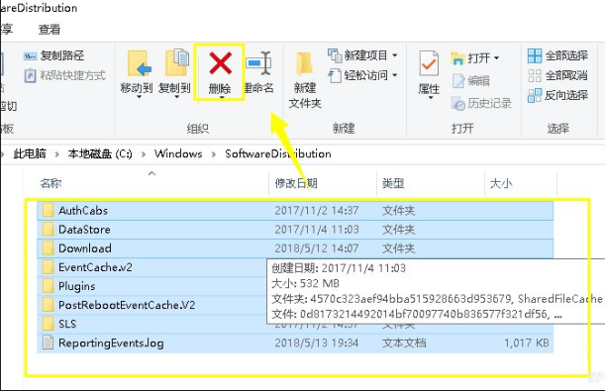Click the Download folder icon

(x=48, y=247)
